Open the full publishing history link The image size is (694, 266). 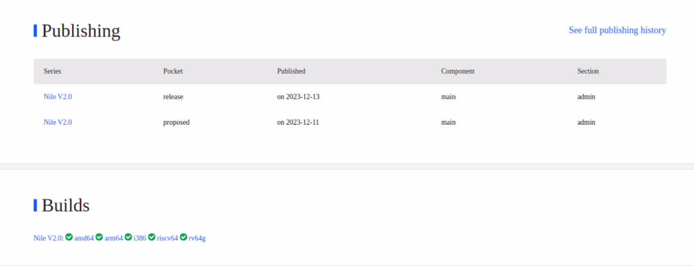617,30
